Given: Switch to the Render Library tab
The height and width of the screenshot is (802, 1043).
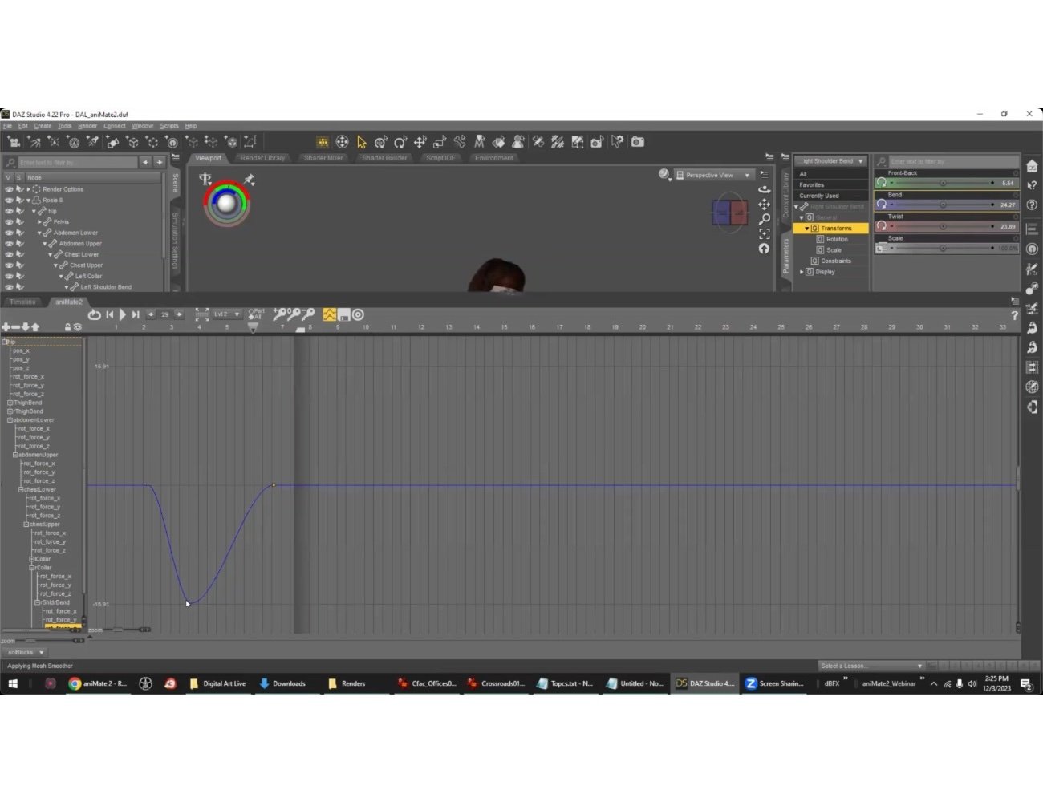Looking at the screenshot, I should point(263,158).
